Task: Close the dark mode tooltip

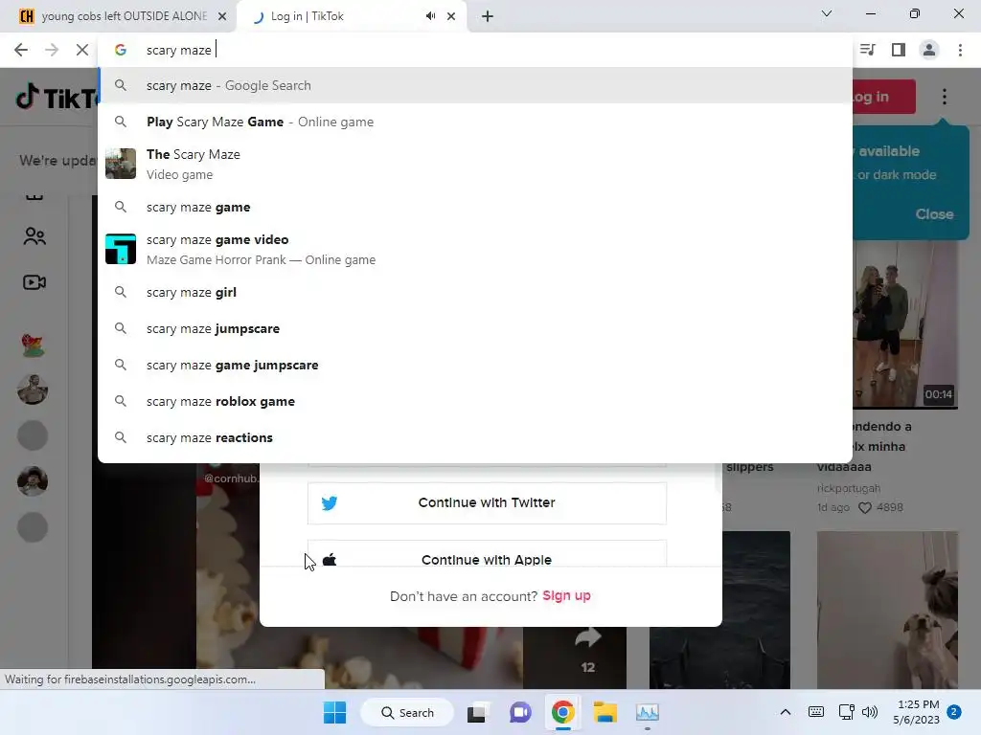Action: point(934,214)
